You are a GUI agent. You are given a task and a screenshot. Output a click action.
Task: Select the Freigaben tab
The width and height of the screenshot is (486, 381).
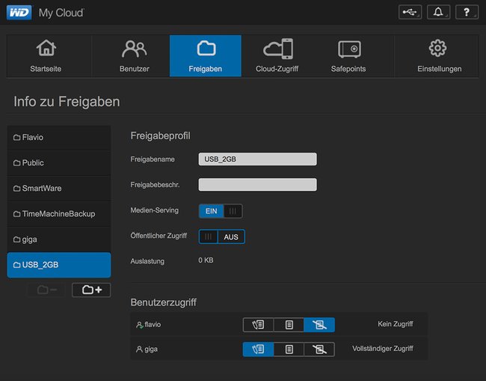[205, 56]
